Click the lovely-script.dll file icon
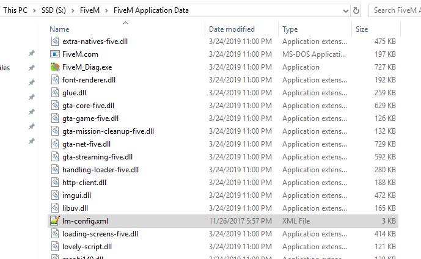421x259 pixels. pyautogui.click(x=55, y=247)
